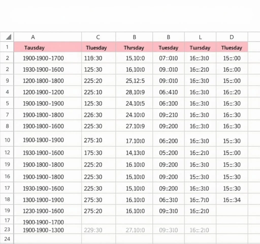Select row 1 header

7,47
